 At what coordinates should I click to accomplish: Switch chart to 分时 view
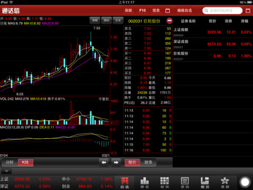(x=9, y=162)
